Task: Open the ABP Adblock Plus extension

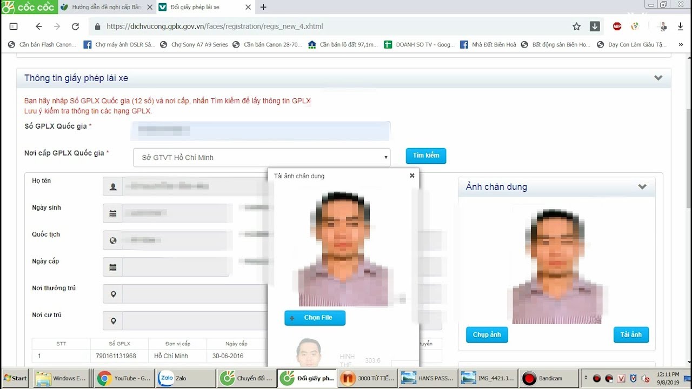Action: click(x=617, y=26)
